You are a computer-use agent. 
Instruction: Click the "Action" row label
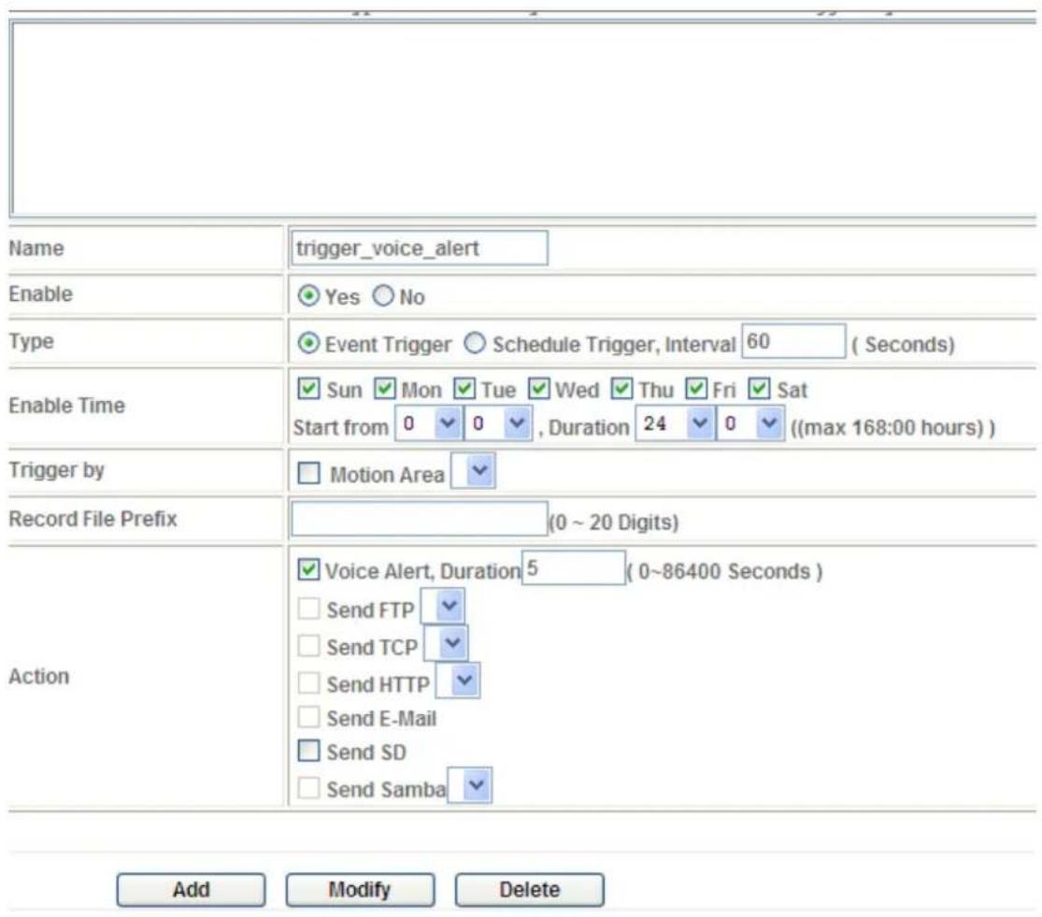pos(39,677)
